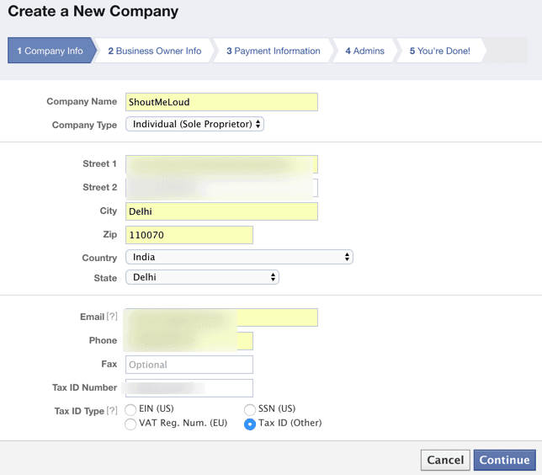The height and width of the screenshot is (475, 542).
Task: Click the Phone input field
Action: (189, 341)
